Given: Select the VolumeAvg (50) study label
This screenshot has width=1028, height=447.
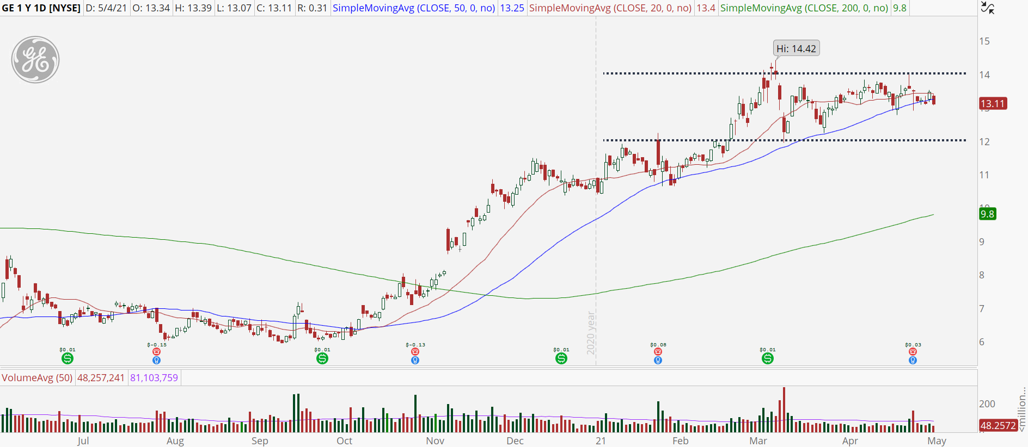Looking at the screenshot, I should (x=37, y=377).
